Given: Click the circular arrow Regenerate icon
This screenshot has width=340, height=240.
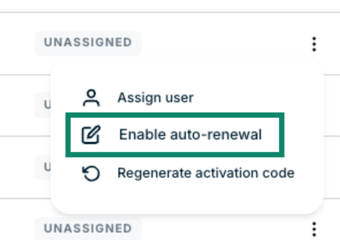Looking at the screenshot, I should (x=91, y=173).
